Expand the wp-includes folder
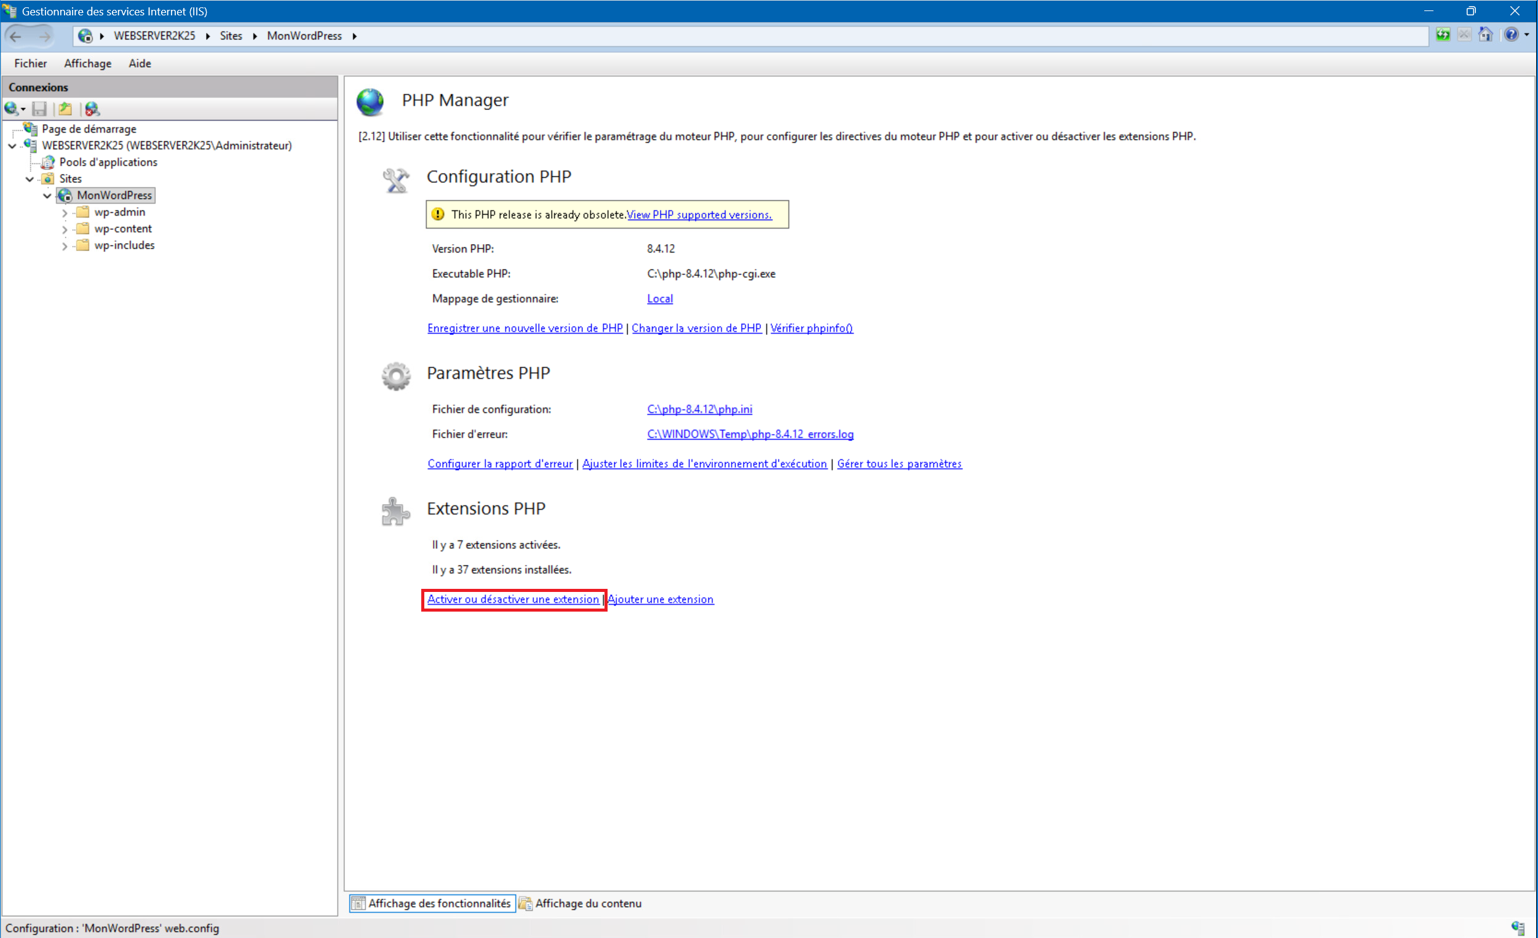The width and height of the screenshot is (1538, 938). click(x=65, y=246)
